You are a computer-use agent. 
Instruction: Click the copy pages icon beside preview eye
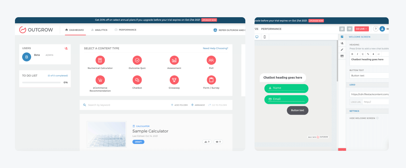[342, 29]
